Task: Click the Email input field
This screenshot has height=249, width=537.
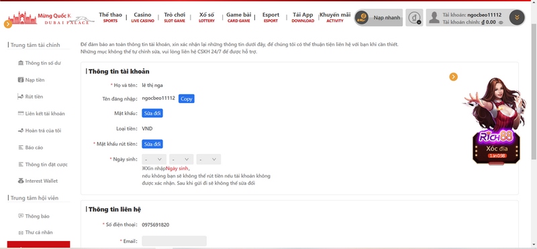Action: tap(175, 241)
